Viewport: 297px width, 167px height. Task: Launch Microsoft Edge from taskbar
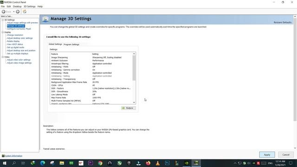click(x=43, y=163)
